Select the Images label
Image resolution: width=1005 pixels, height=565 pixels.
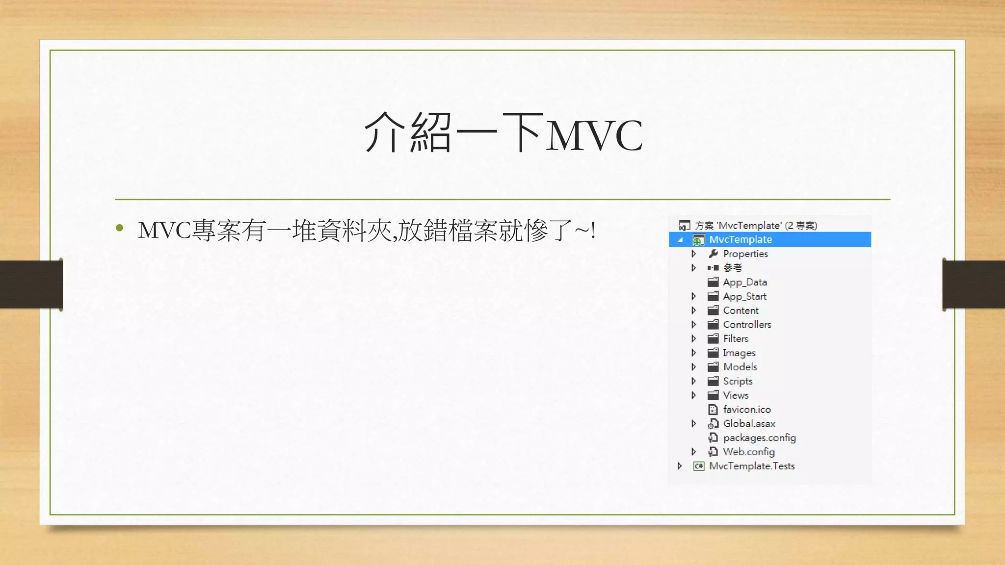pyautogui.click(x=739, y=353)
